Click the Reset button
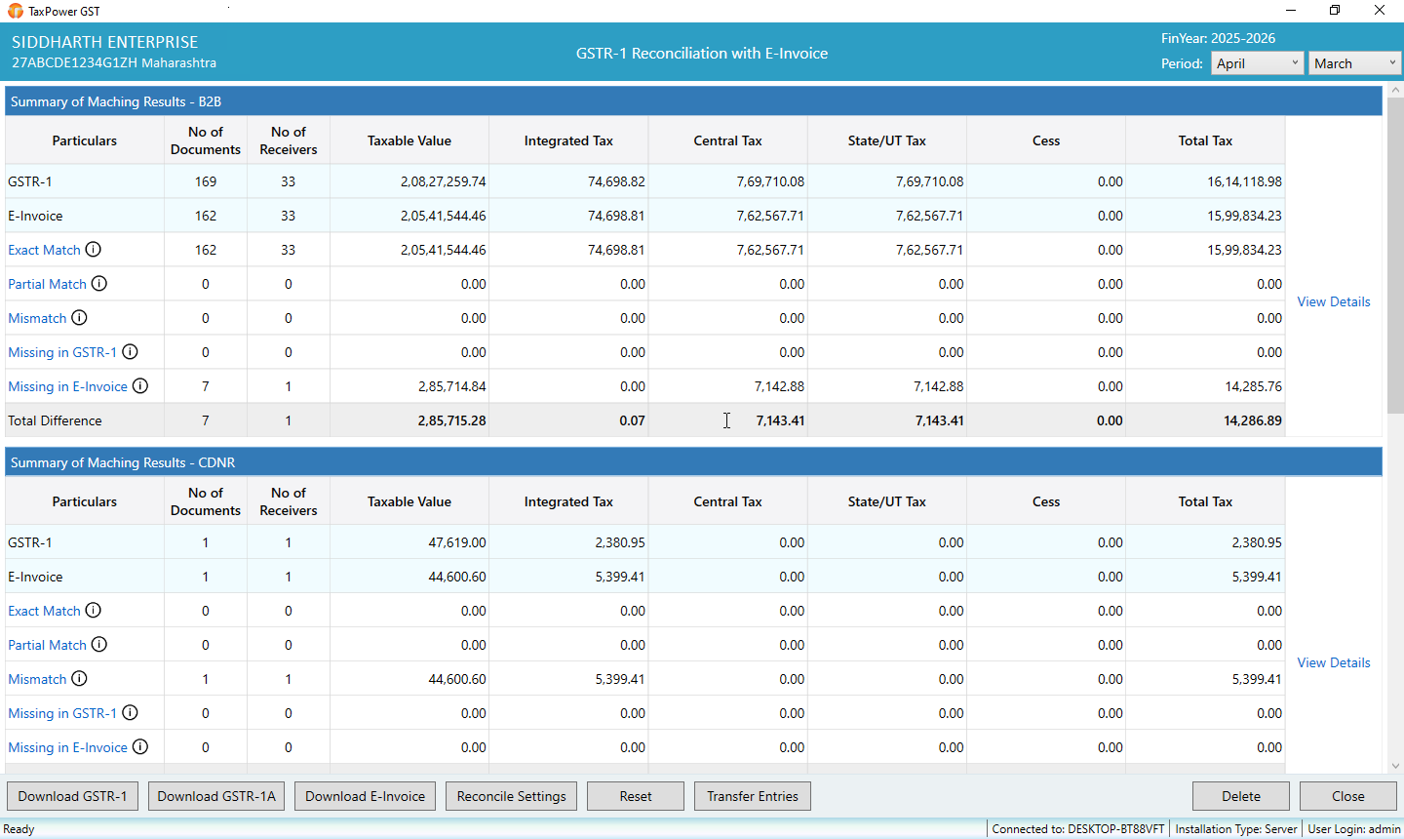The width and height of the screenshot is (1404, 839). coord(636,796)
